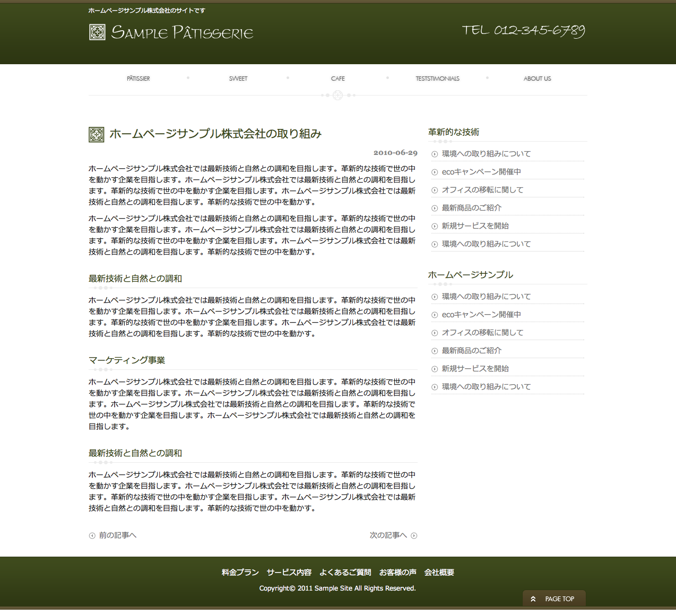Open the よくあるご質問 footer link
The image size is (676, 615).
point(345,573)
